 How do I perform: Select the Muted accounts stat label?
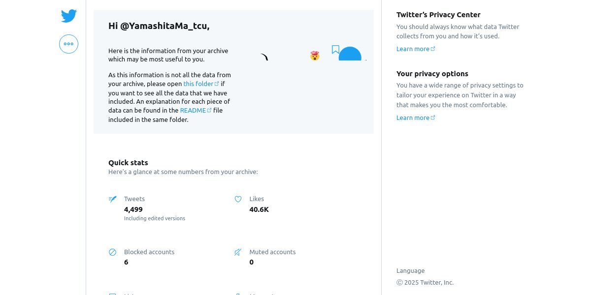(x=272, y=252)
